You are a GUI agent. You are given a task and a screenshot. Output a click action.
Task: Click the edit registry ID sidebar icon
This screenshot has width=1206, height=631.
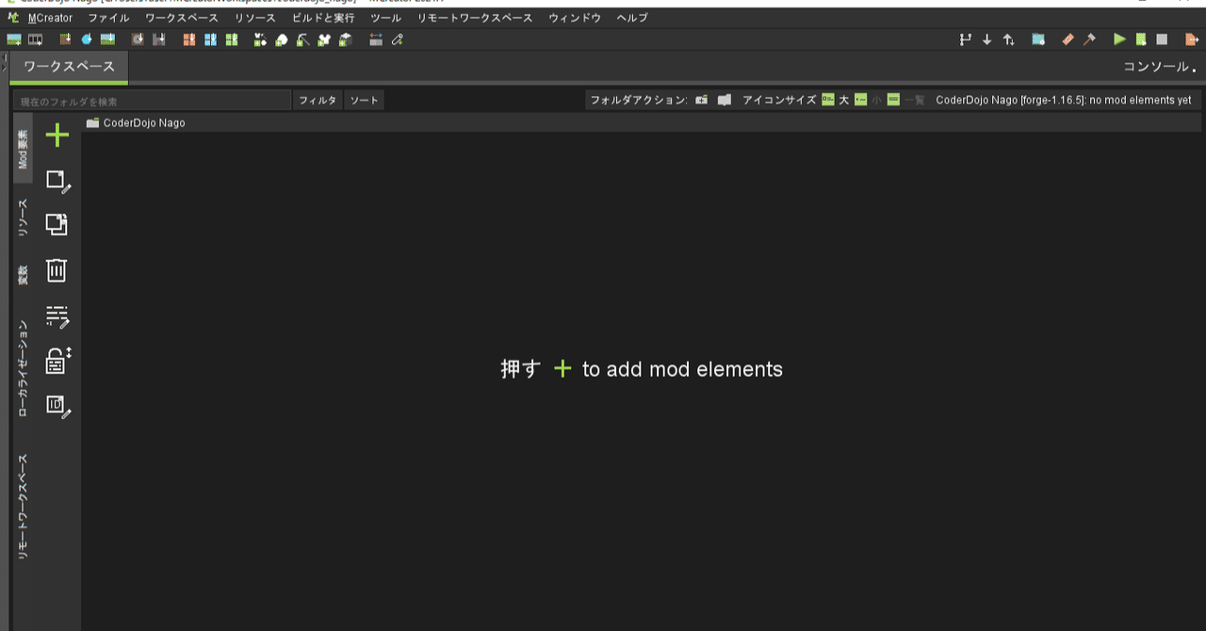pos(58,407)
